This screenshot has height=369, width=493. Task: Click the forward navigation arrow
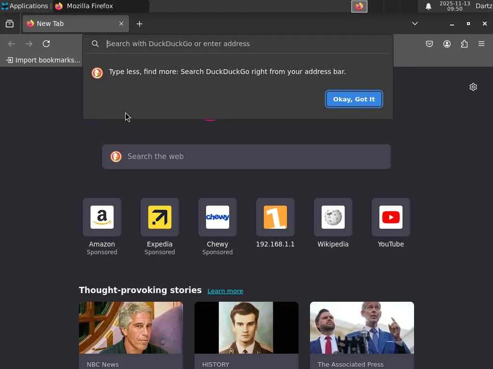pyautogui.click(x=29, y=44)
